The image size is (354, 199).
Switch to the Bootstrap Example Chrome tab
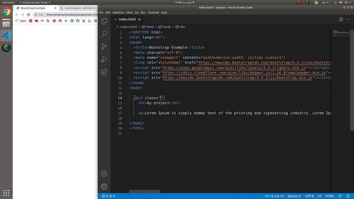(x=35, y=8)
